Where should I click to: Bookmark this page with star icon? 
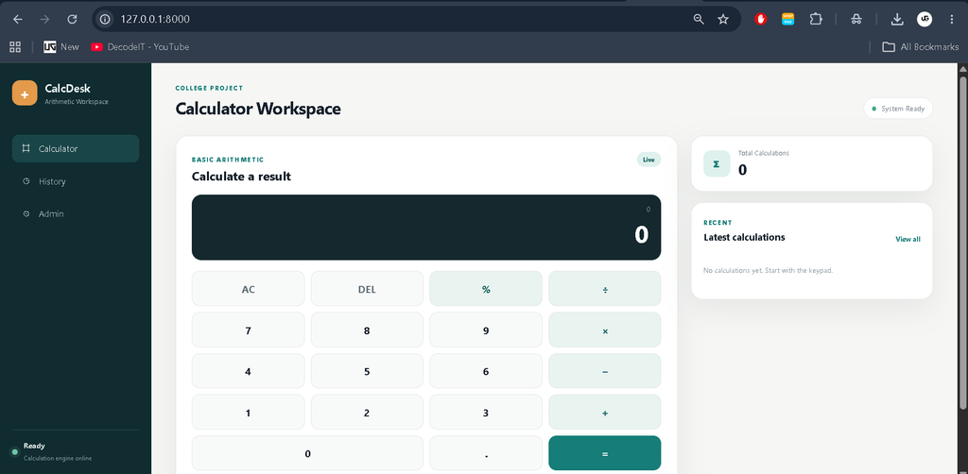[x=723, y=19]
